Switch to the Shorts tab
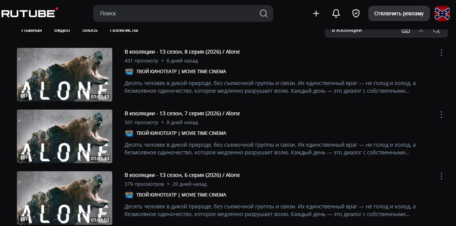Screen dimensions: 456x226 coord(90,30)
